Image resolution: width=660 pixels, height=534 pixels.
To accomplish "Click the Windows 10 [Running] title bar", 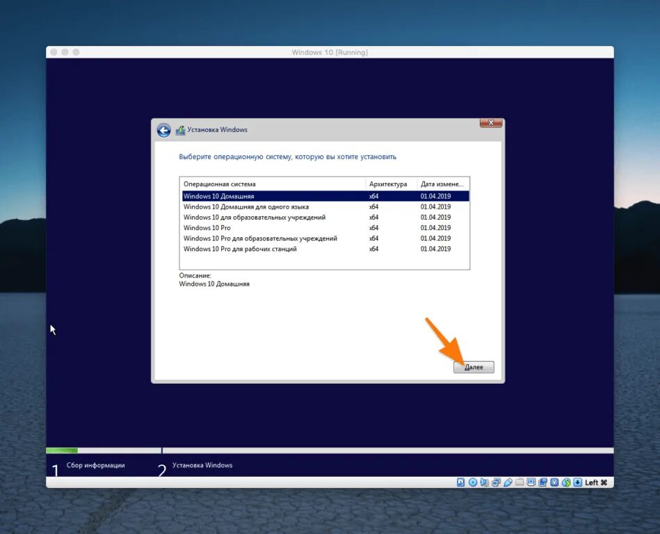I will click(330, 52).
